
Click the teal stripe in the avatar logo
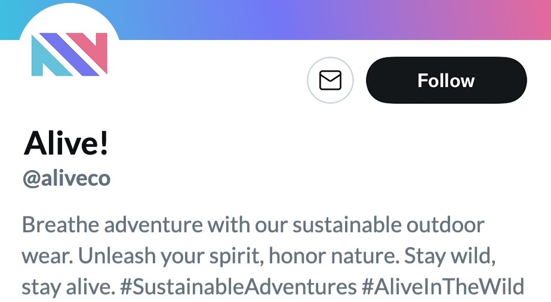43,57
